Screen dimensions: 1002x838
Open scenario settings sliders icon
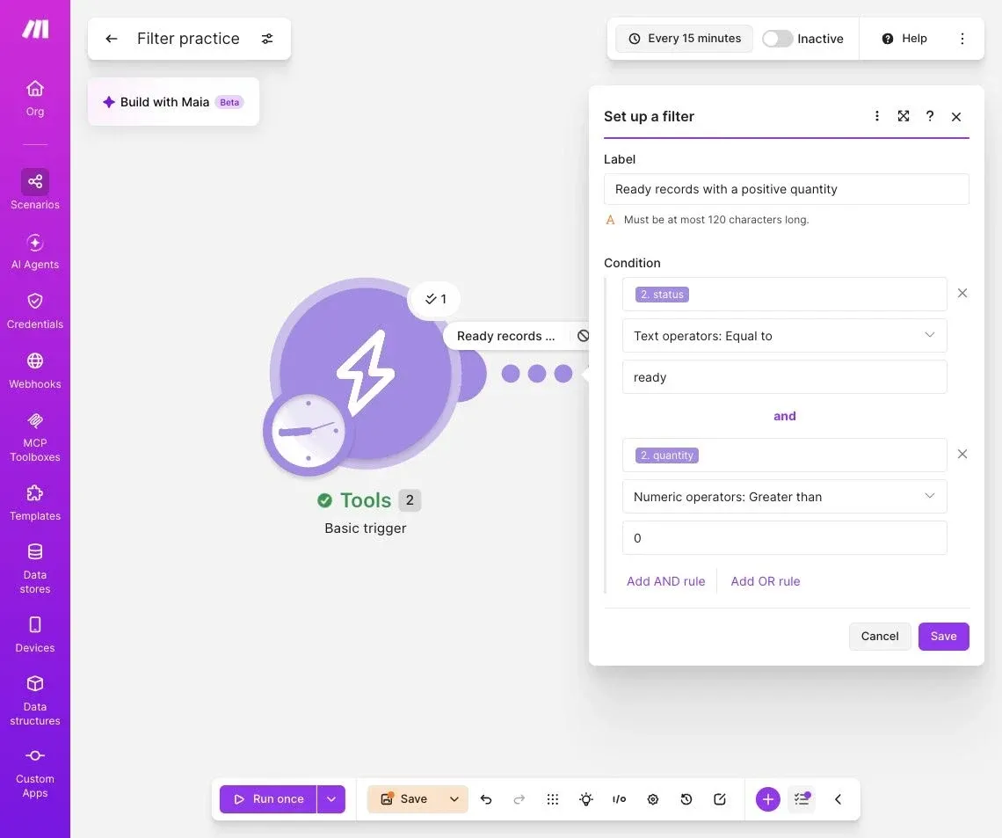[267, 39]
